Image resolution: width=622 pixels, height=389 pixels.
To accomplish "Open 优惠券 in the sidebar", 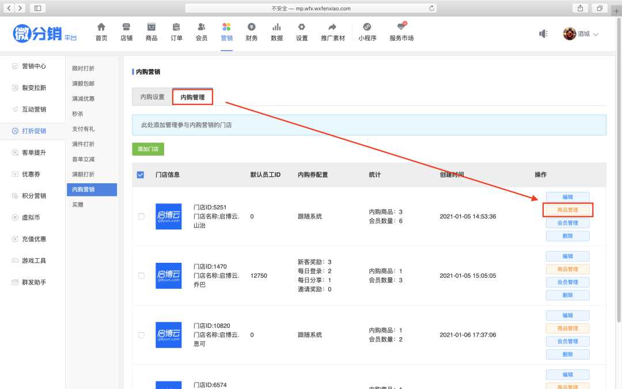I will pyautogui.click(x=31, y=174).
